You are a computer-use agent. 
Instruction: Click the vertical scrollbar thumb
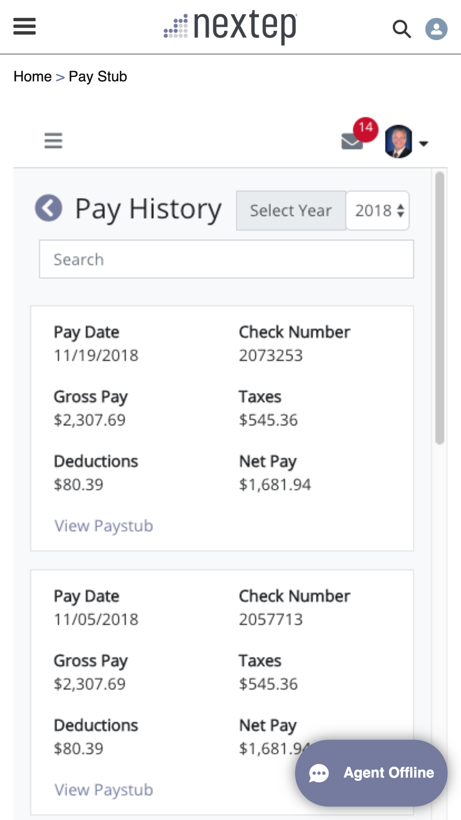pyautogui.click(x=440, y=308)
